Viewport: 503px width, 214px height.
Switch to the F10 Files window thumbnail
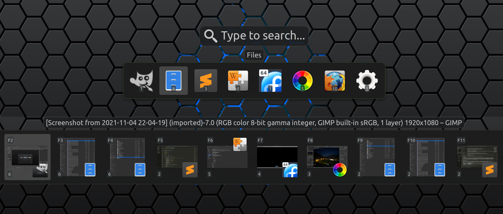tap(426, 157)
